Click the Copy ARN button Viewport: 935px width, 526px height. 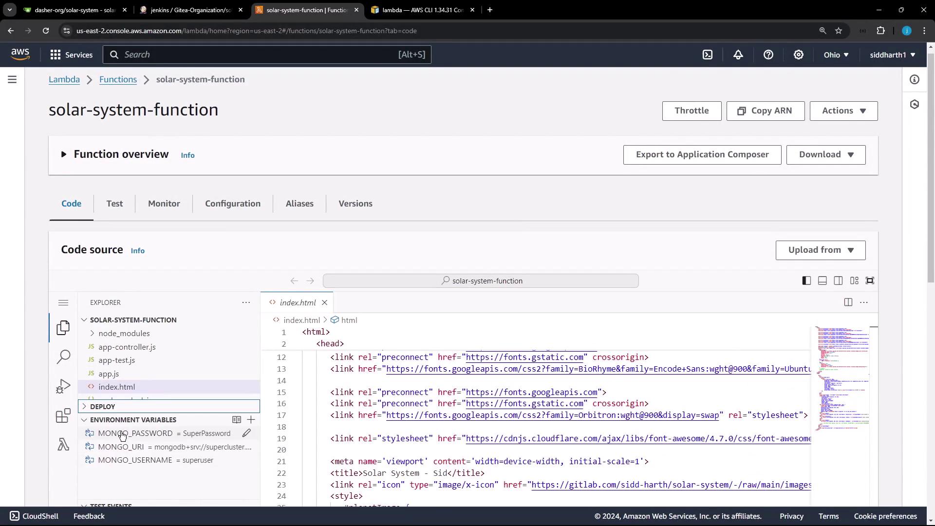(x=765, y=111)
